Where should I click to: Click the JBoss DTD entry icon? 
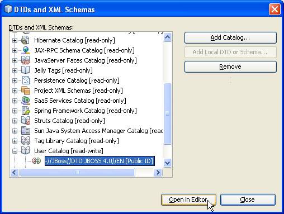(36, 160)
